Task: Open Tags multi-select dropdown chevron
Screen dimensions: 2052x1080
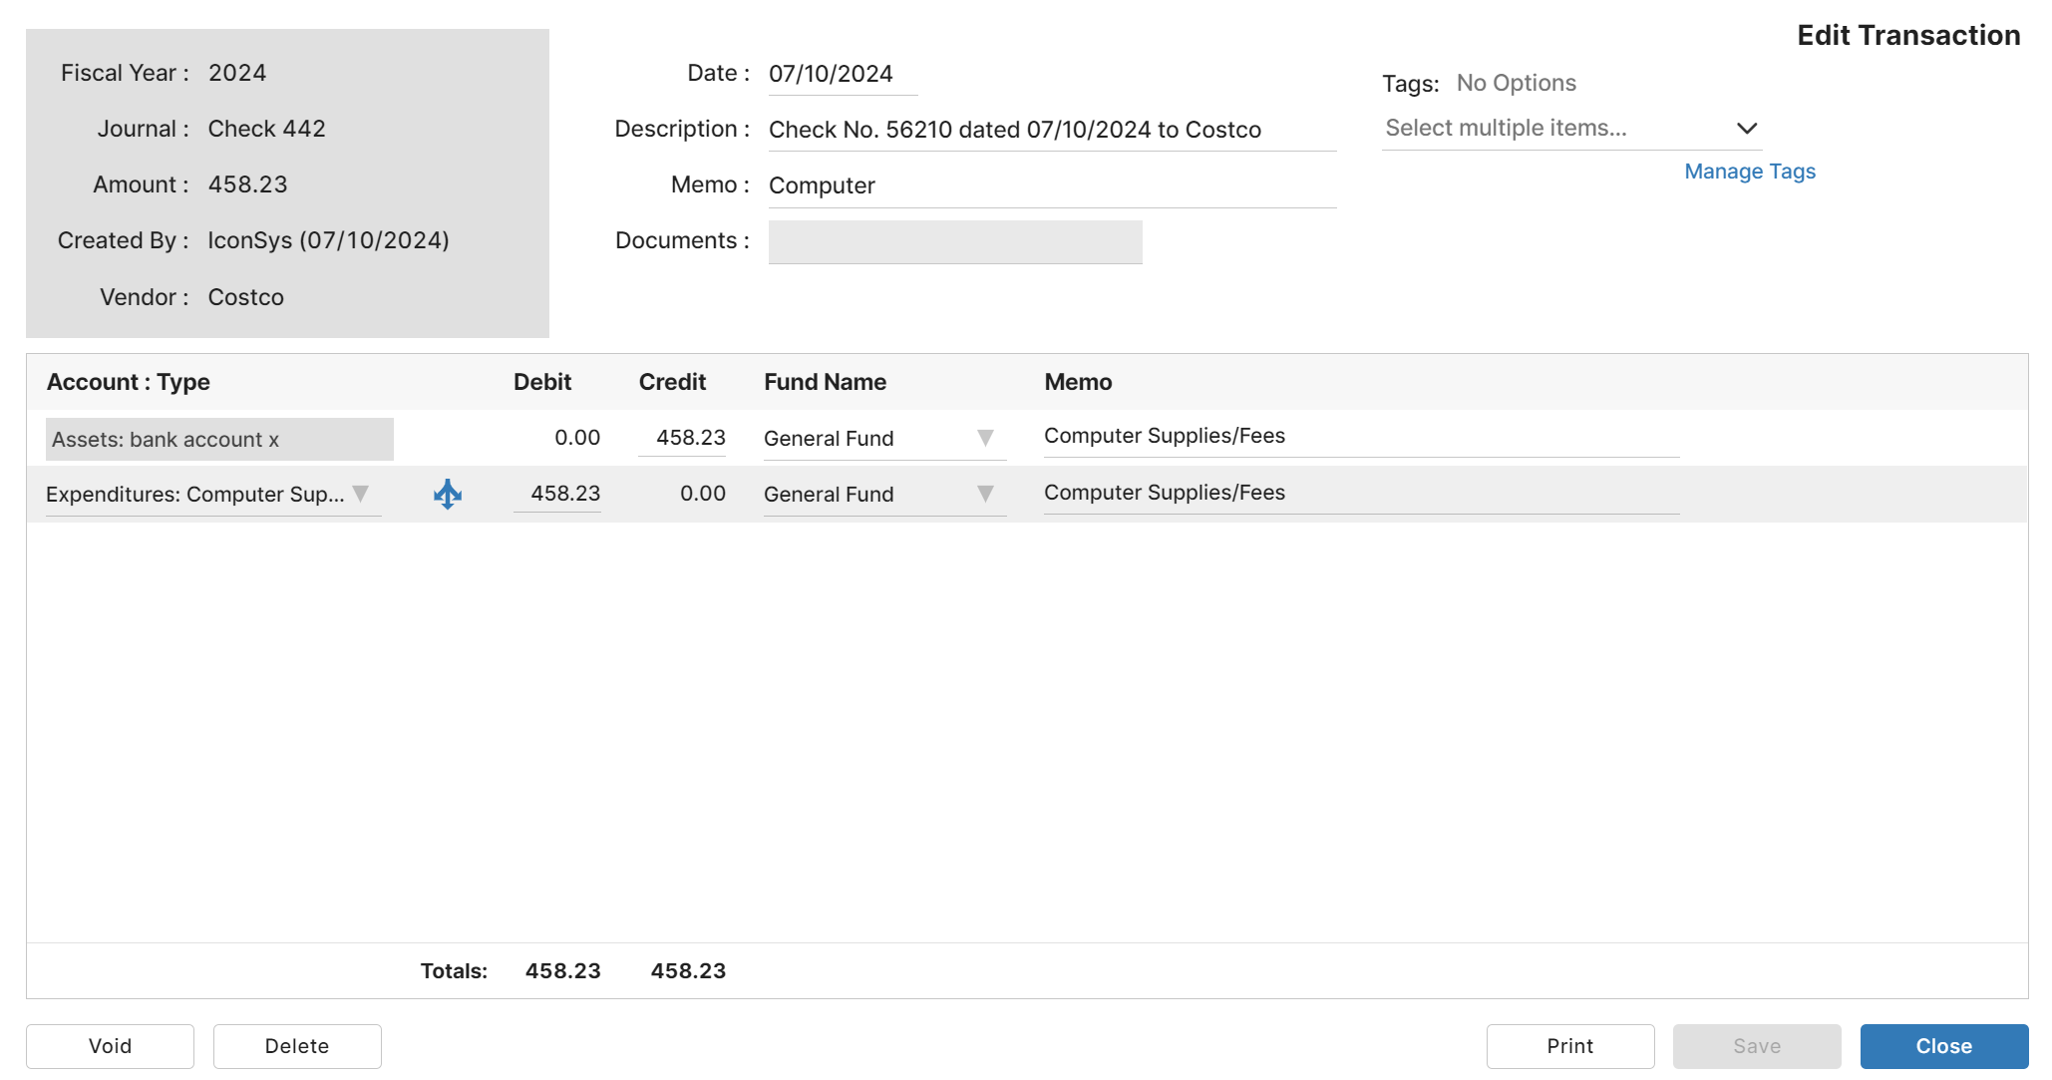Action: pos(1746,129)
